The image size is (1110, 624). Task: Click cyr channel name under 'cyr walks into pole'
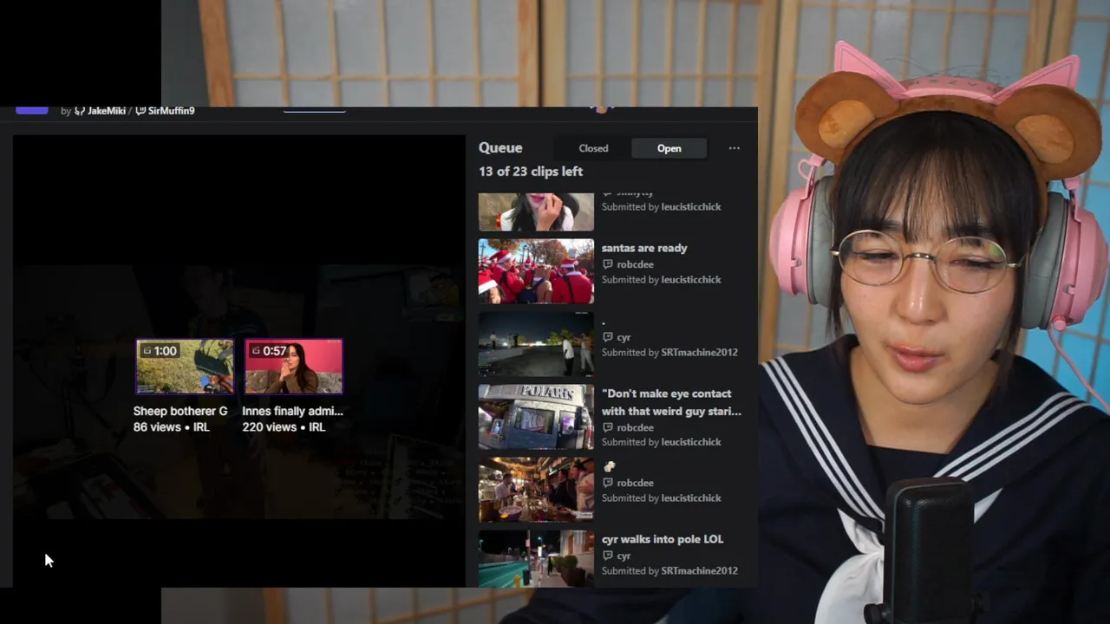pyautogui.click(x=624, y=556)
